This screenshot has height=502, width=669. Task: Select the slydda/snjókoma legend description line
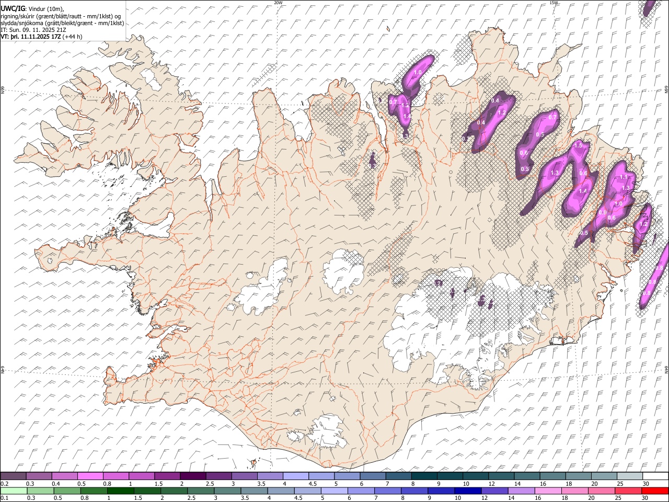62,23
